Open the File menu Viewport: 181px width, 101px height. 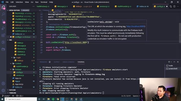point(7,2)
